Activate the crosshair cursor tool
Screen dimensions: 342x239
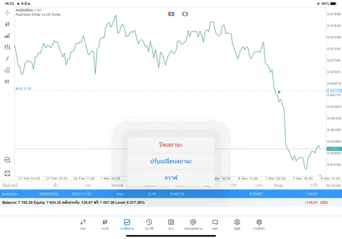7,12
